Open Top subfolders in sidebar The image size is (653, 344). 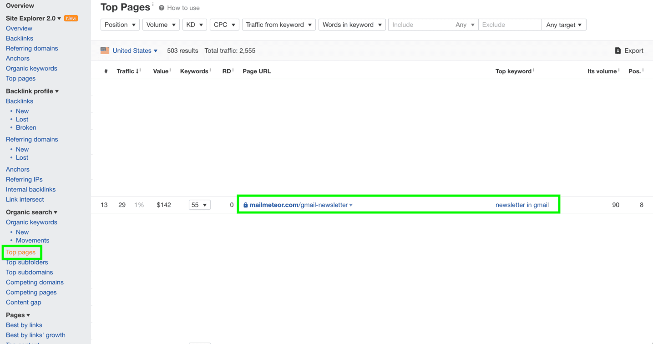tap(27, 262)
